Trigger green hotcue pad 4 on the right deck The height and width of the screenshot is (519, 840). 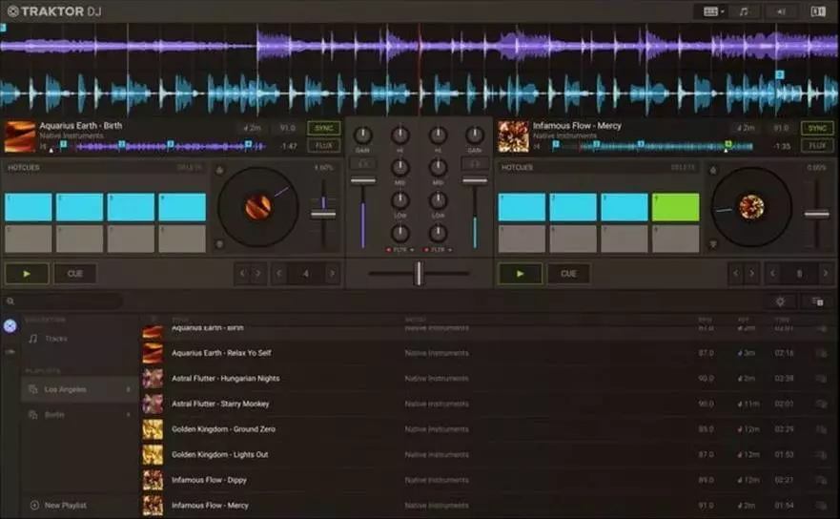click(676, 207)
